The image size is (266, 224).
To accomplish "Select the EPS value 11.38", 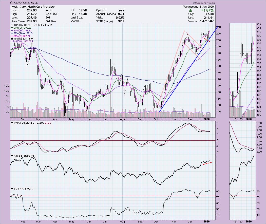I will click(83, 14).
